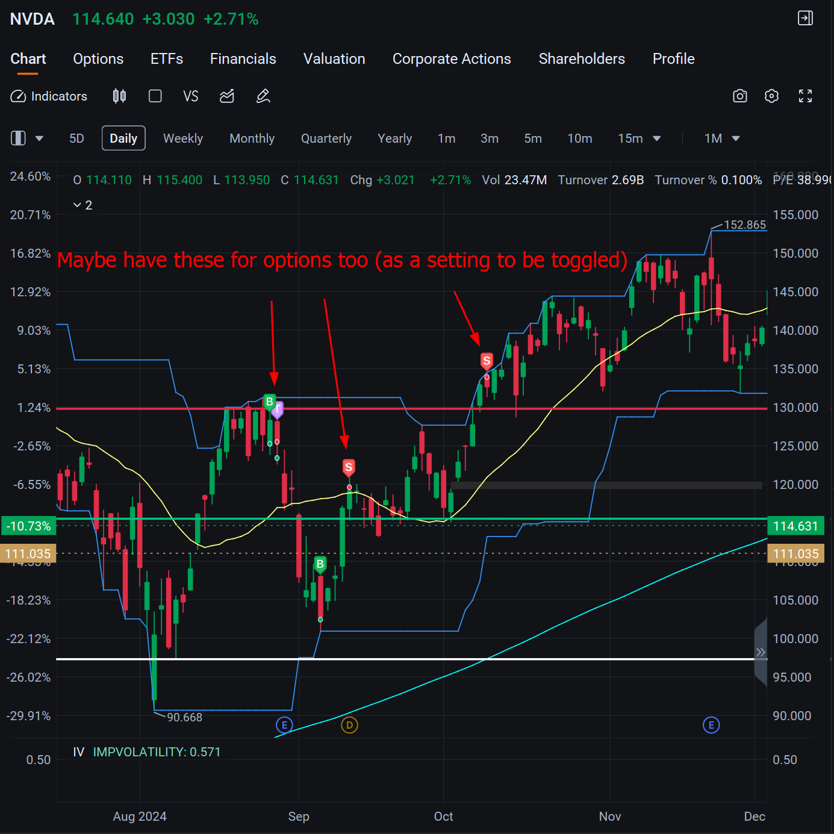Select the square drawing tool icon

[x=155, y=96]
